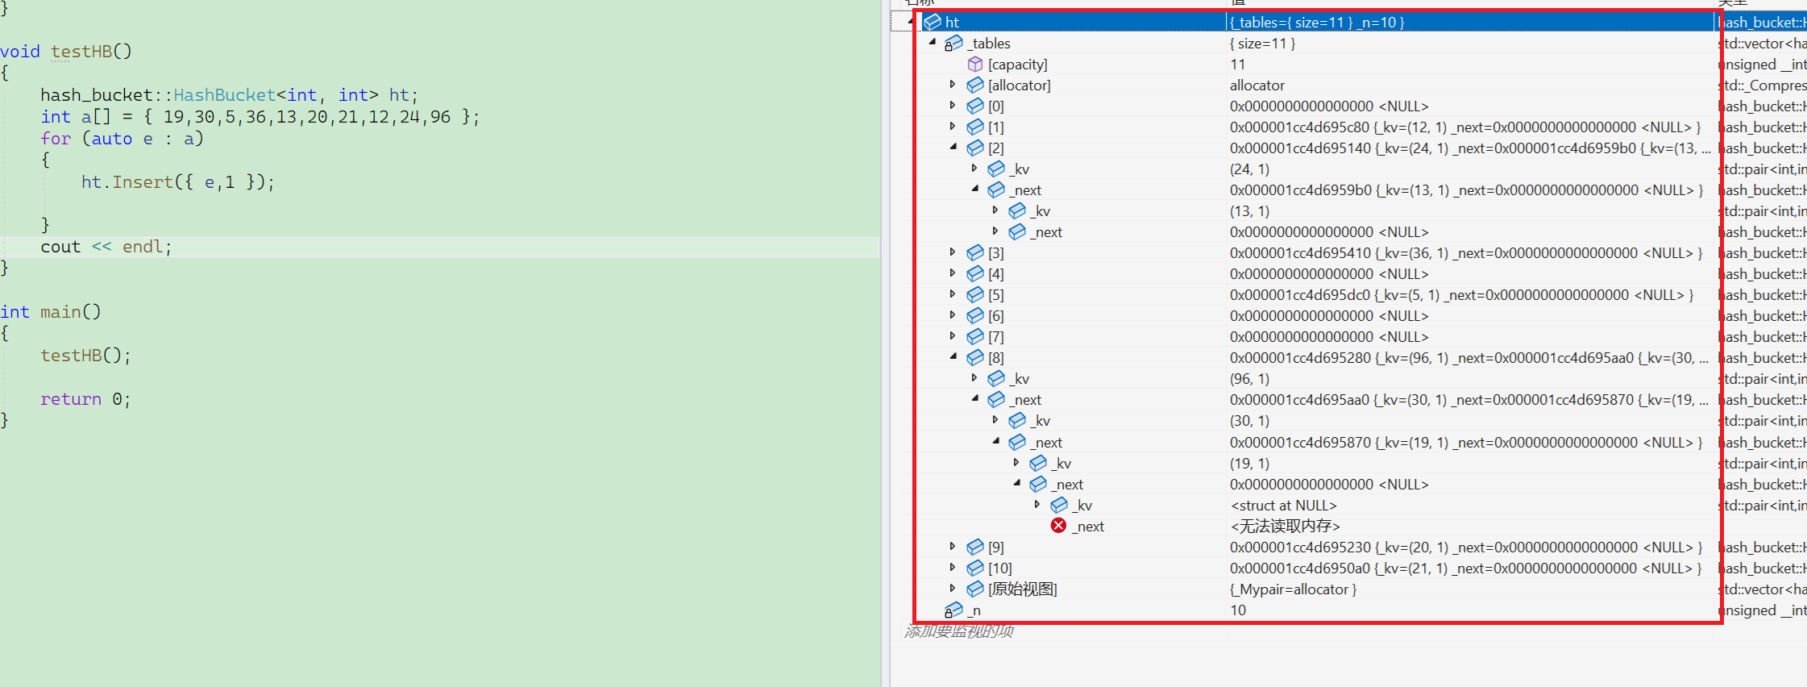The height and width of the screenshot is (687, 1807).
Task: Collapse the _tables node
Action: click(933, 42)
